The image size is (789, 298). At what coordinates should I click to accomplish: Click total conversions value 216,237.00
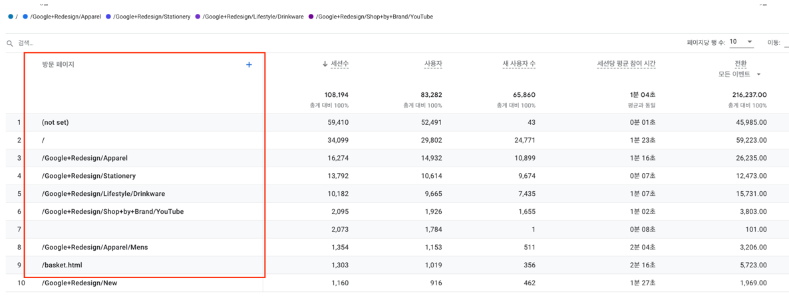[x=750, y=94]
